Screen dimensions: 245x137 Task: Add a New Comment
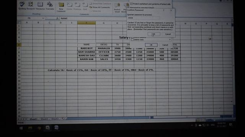pyautogui.click(x=61, y=7)
